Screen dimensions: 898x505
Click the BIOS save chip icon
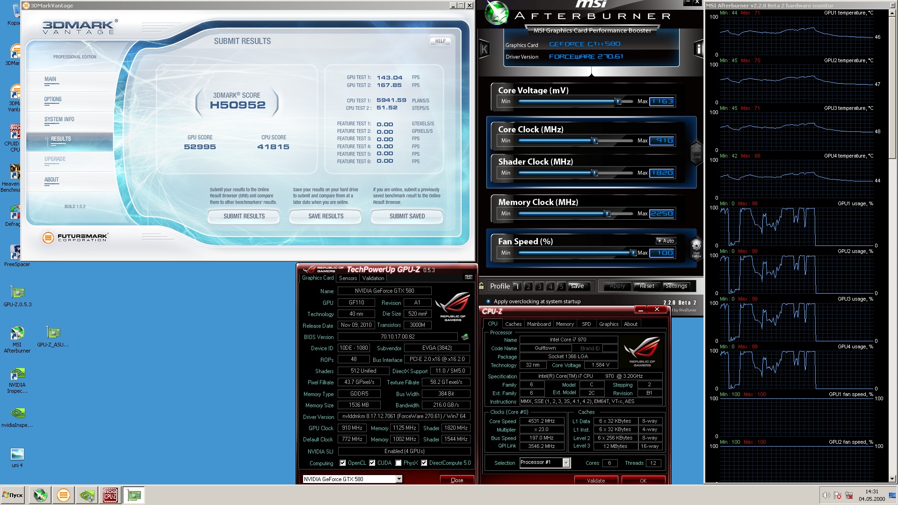coord(465,337)
